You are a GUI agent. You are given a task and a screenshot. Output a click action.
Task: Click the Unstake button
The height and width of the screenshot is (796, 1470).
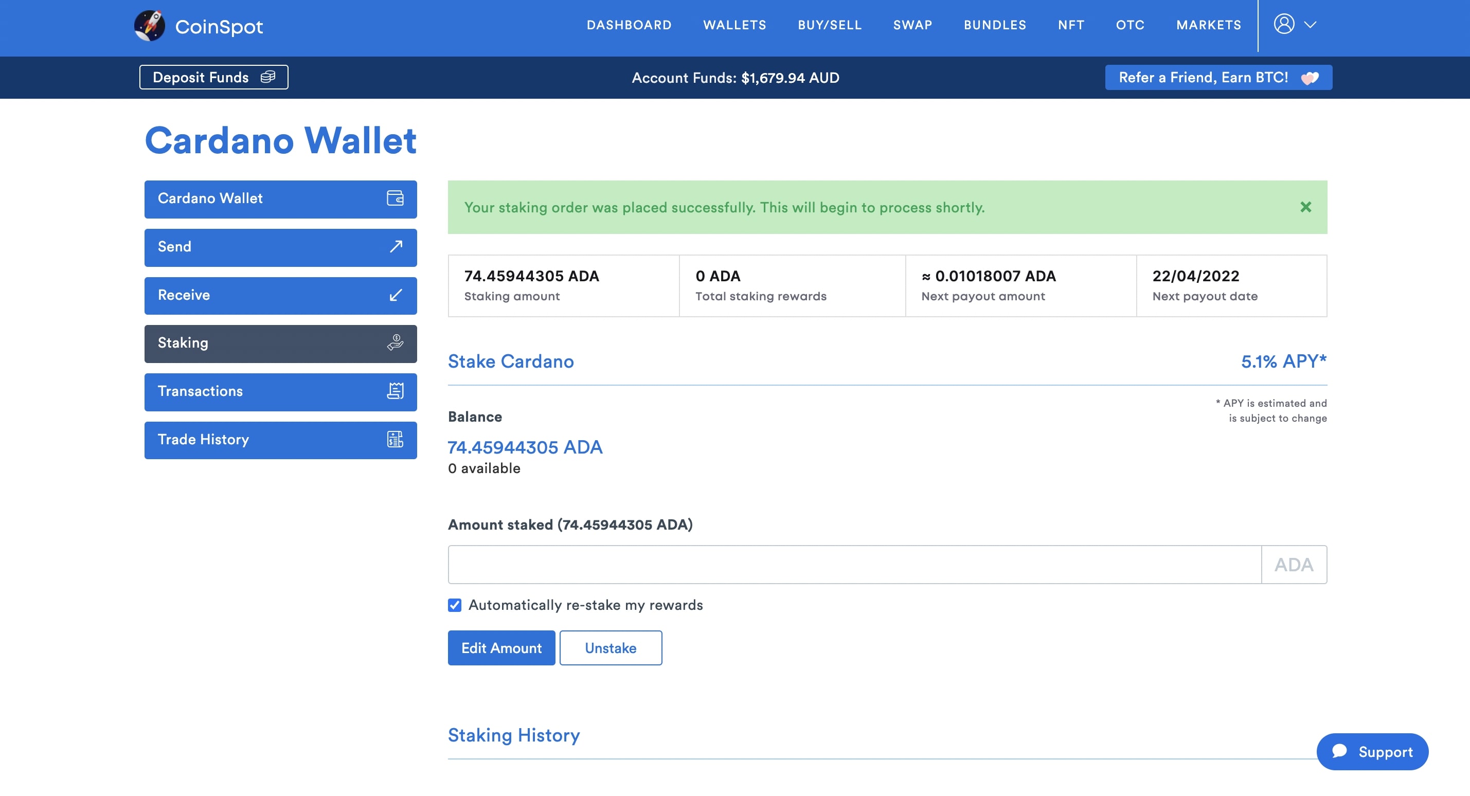click(611, 647)
